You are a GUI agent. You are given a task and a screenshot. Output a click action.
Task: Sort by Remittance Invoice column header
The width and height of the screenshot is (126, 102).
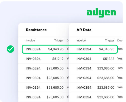(x=30, y=40)
